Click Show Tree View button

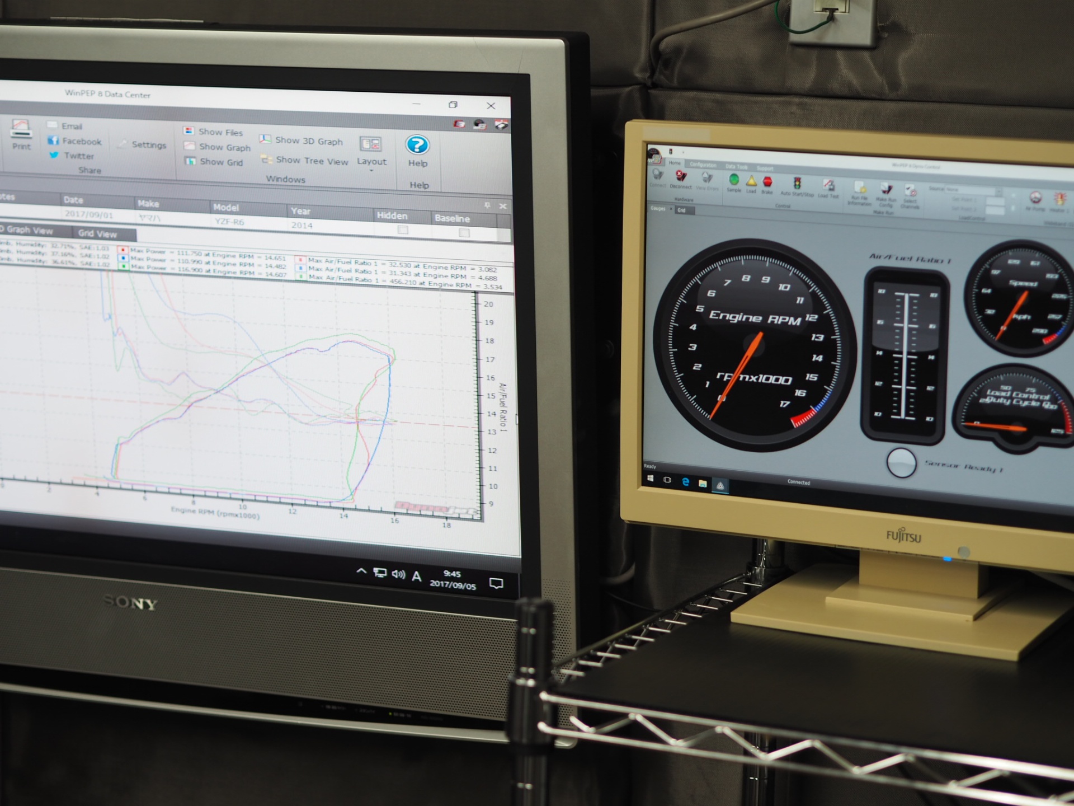pos(305,161)
